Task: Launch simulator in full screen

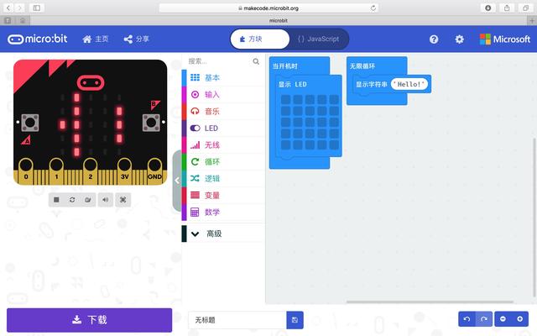Action: coord(123,200)
